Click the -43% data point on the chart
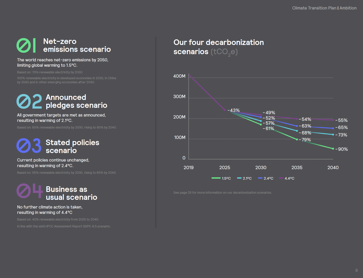 tap(225, 110)
